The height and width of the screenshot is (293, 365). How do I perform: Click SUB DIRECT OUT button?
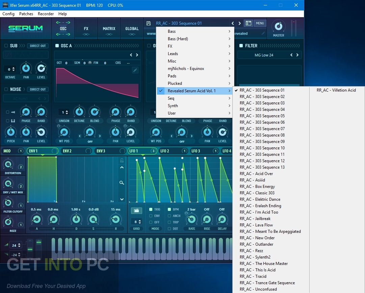tap(38, 46)
